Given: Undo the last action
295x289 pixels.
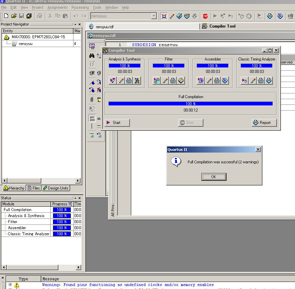Looking at the screenshot, I should [x=76, y=16].
